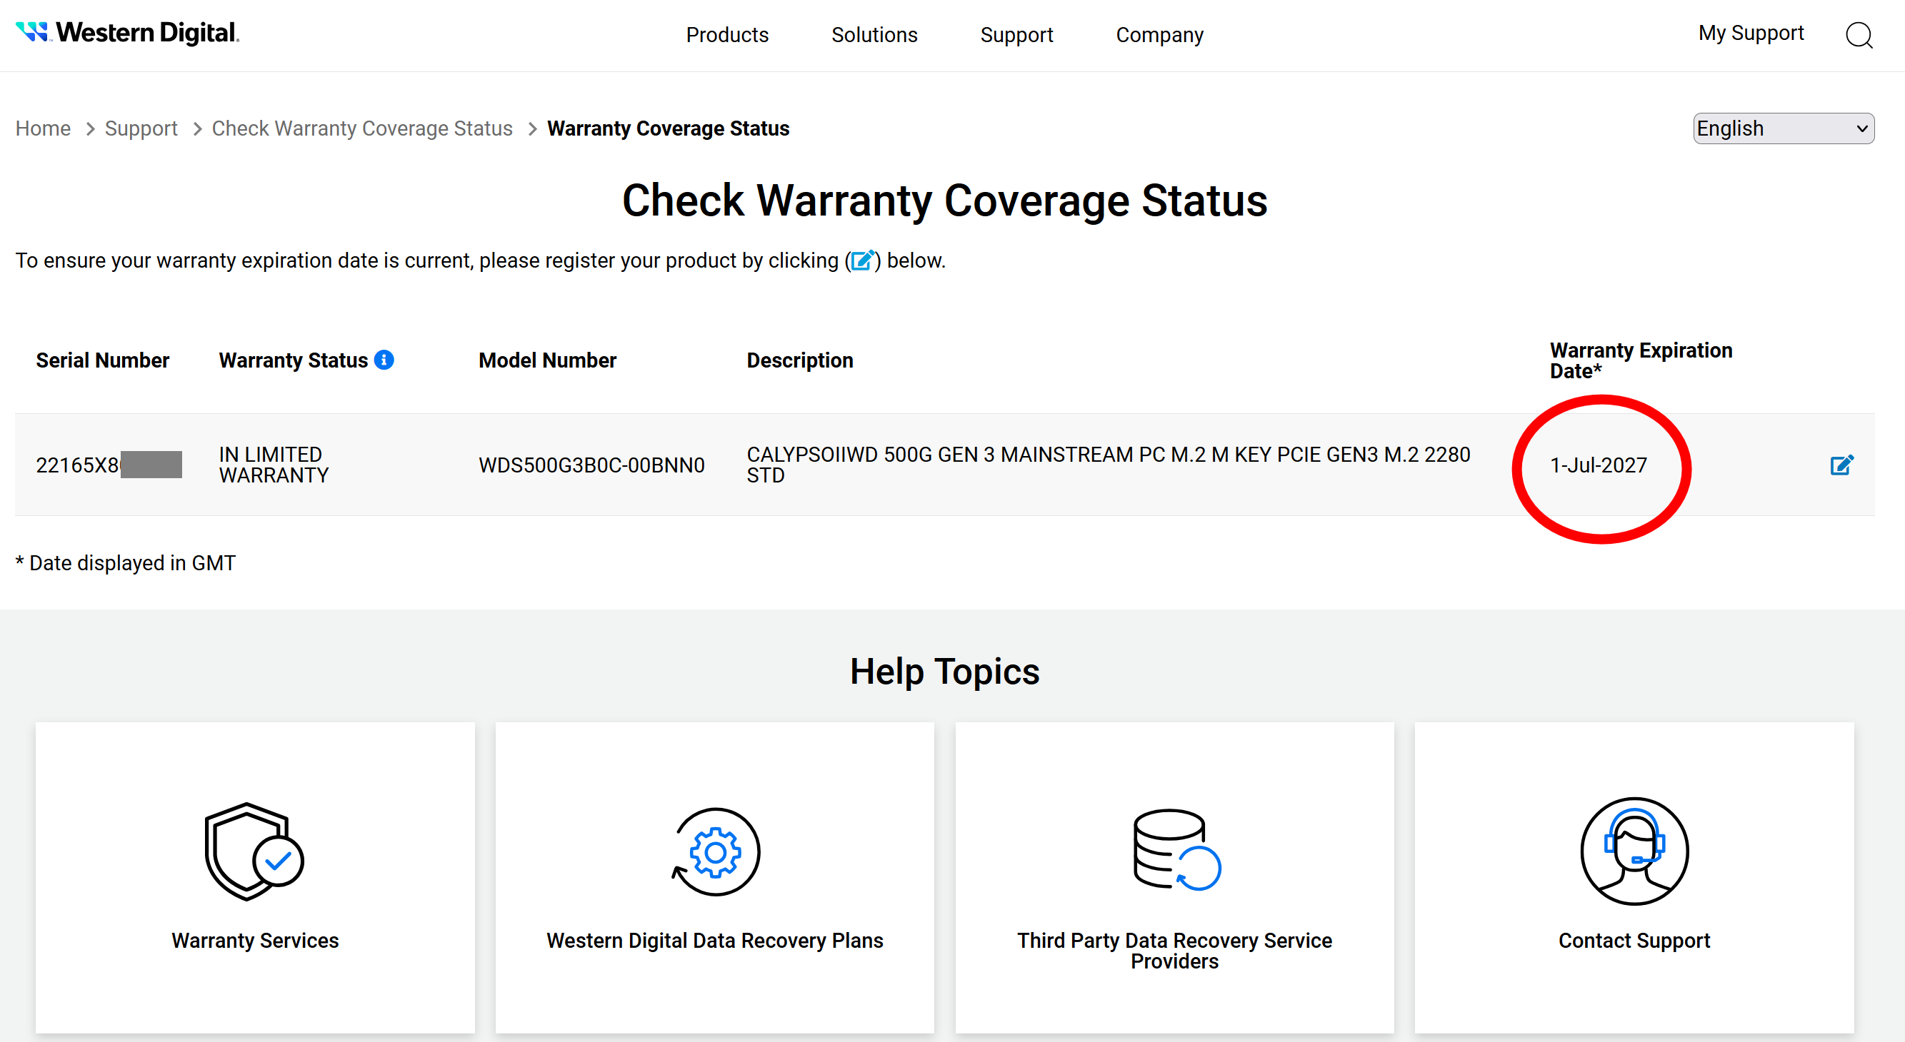Click the Warranty Status column header text
1905x1042 pixels.
point(294,360)
